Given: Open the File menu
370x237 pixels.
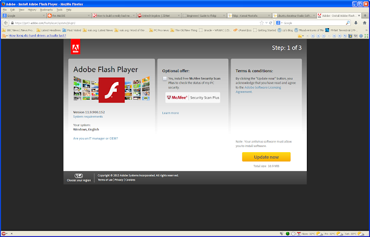Looking at the screenshot, I should click(x=5, y=10).
